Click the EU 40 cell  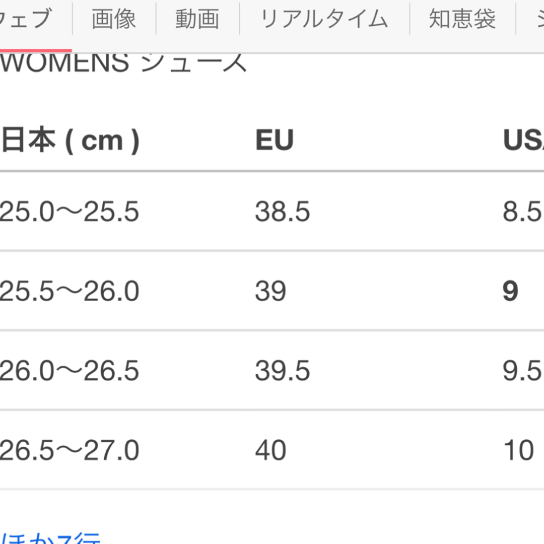270,450
